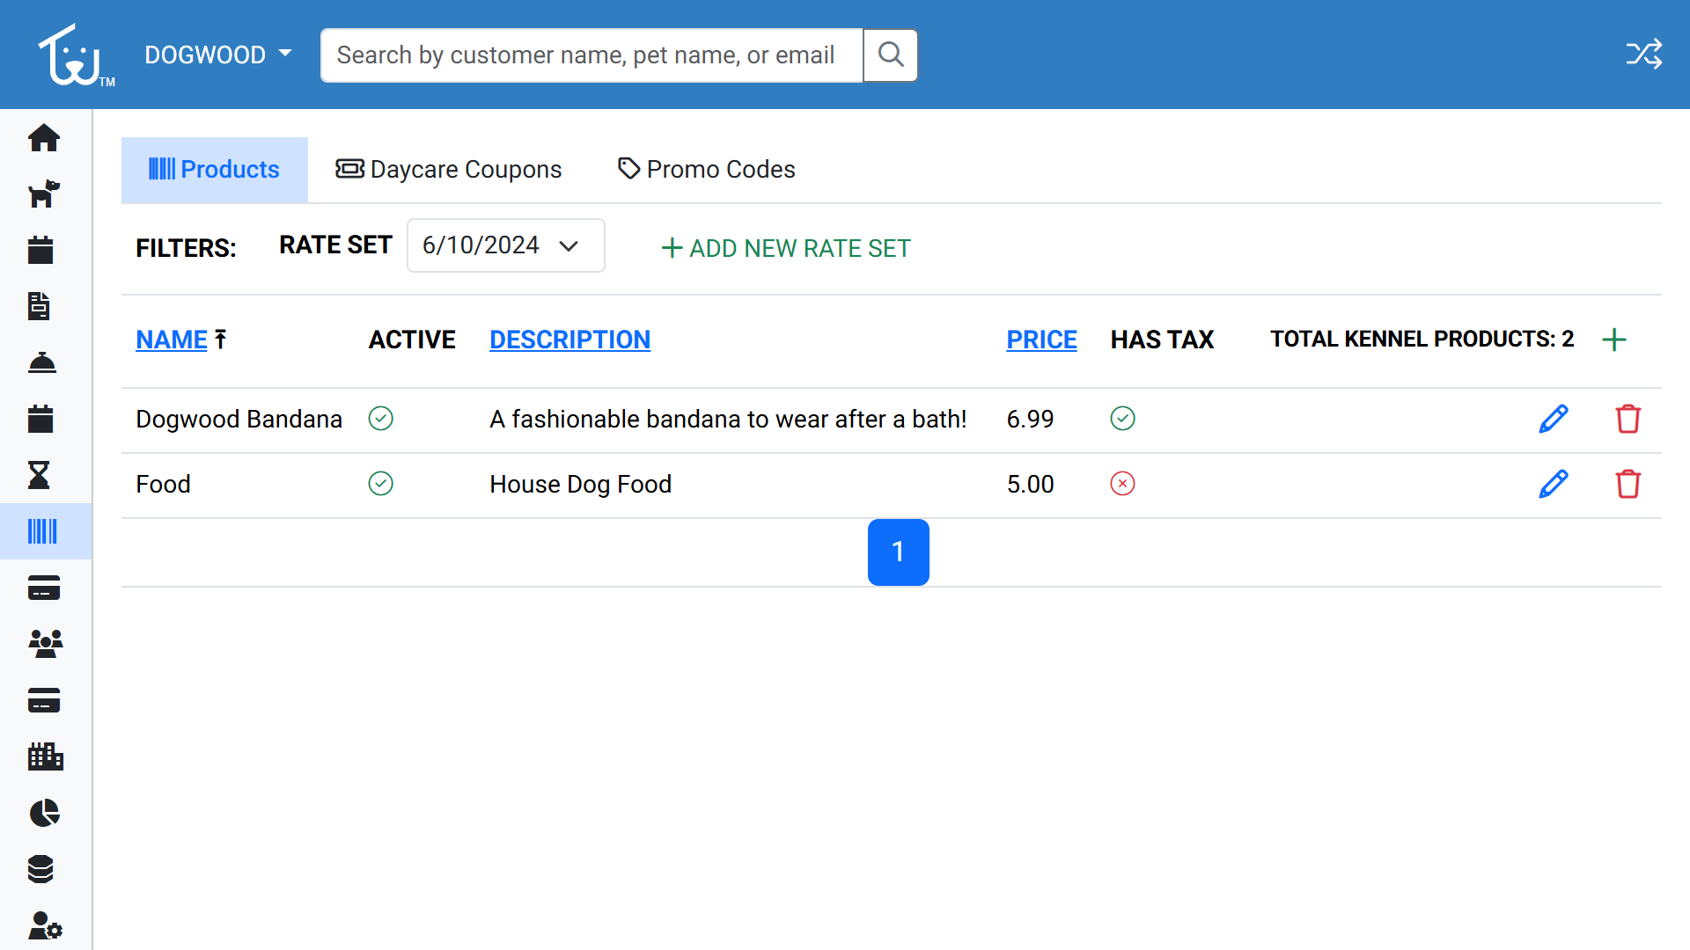
Task: Click the home icon in sidebar
Action: [44, 138]
